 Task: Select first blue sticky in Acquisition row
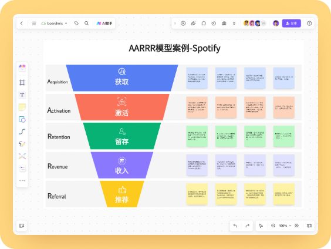(x=197, y=78)
